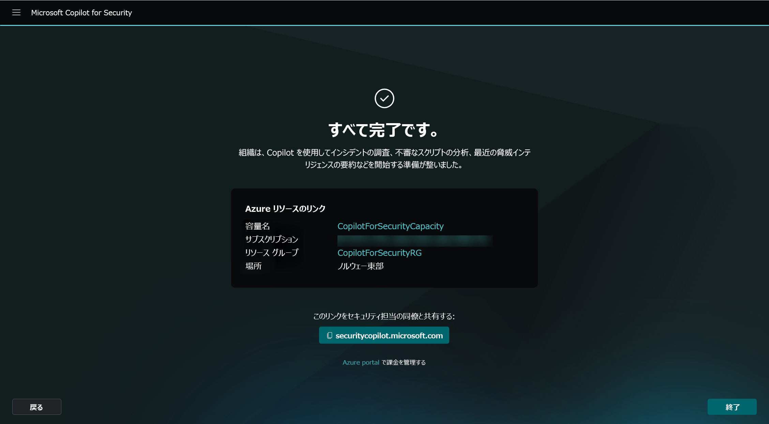This screenshot has width=769, height=424.
Task: Click the すべて完了です heading
Action: coord(384,130)
